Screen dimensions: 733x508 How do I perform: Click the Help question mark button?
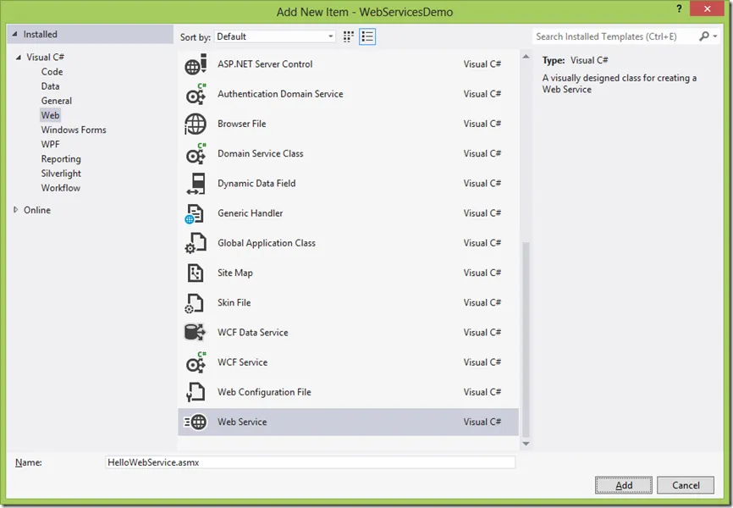[x=679, y=8]
